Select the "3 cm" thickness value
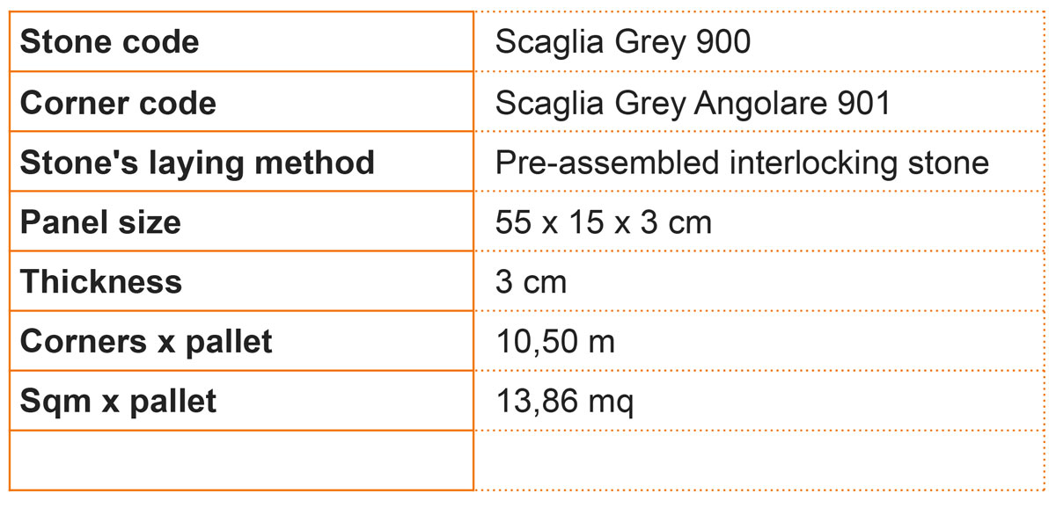The image size is (1056, 508). click(532, 282)
